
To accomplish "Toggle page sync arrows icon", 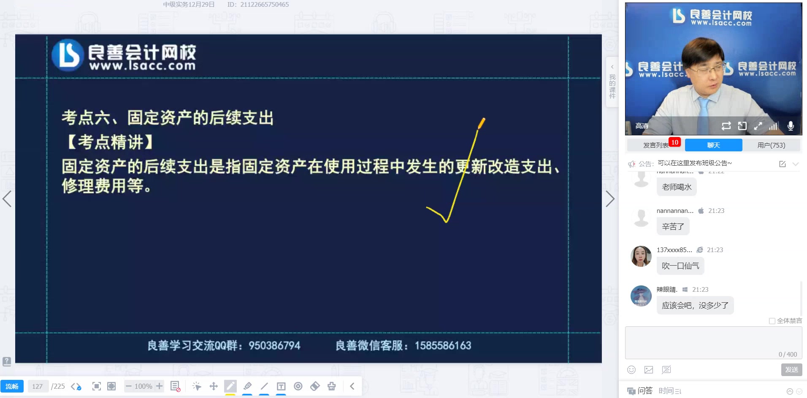I will pos(76,387).
